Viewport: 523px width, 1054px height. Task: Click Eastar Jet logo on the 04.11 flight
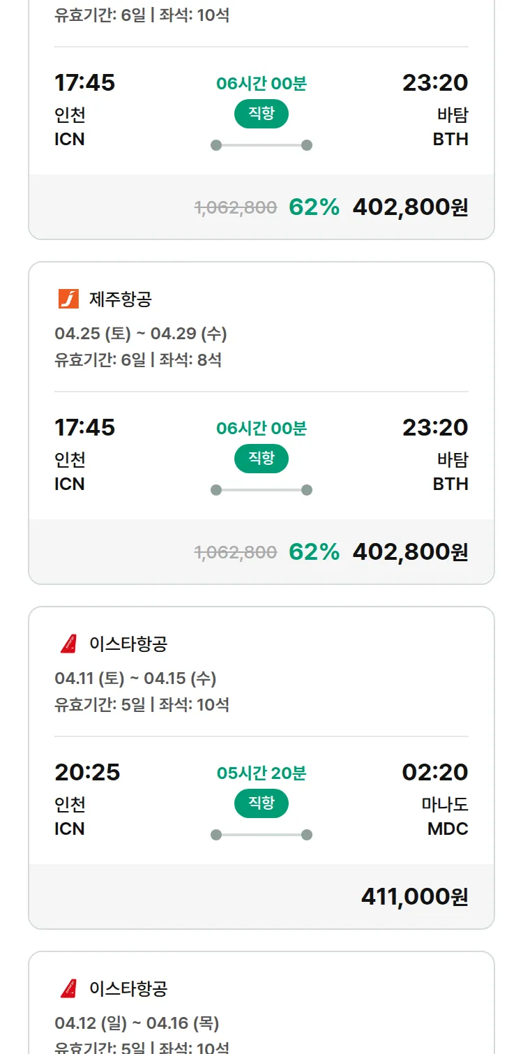click(x=68, y=644)
